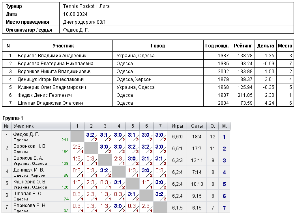Open the 2:3 score in Воронков row
The height and width of the screenshot is (215, 296).
tap(77, 149)
